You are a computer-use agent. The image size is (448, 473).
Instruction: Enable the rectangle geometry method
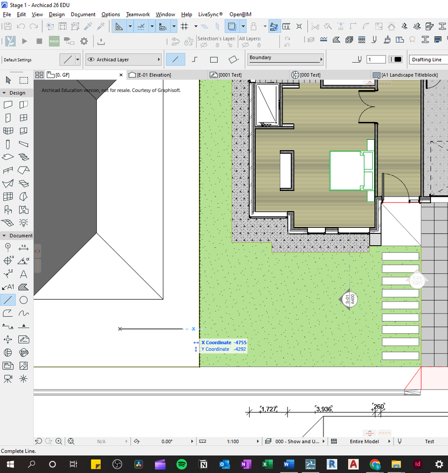[x=214, y=60]
